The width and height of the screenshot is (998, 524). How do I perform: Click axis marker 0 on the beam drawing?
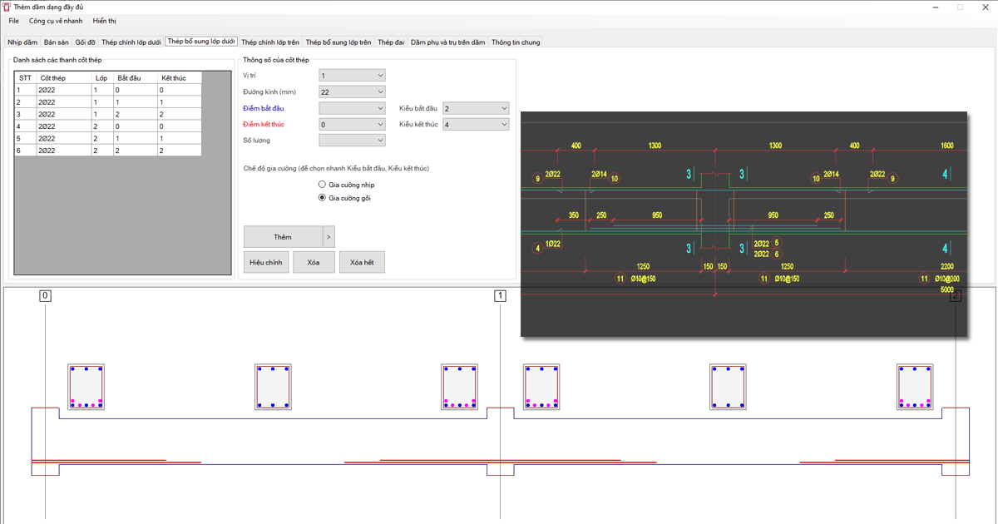click(x=46, y=295)
